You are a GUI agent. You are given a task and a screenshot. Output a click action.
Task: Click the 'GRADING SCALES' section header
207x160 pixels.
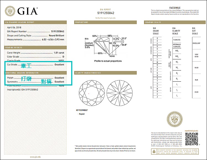(175, 22)
